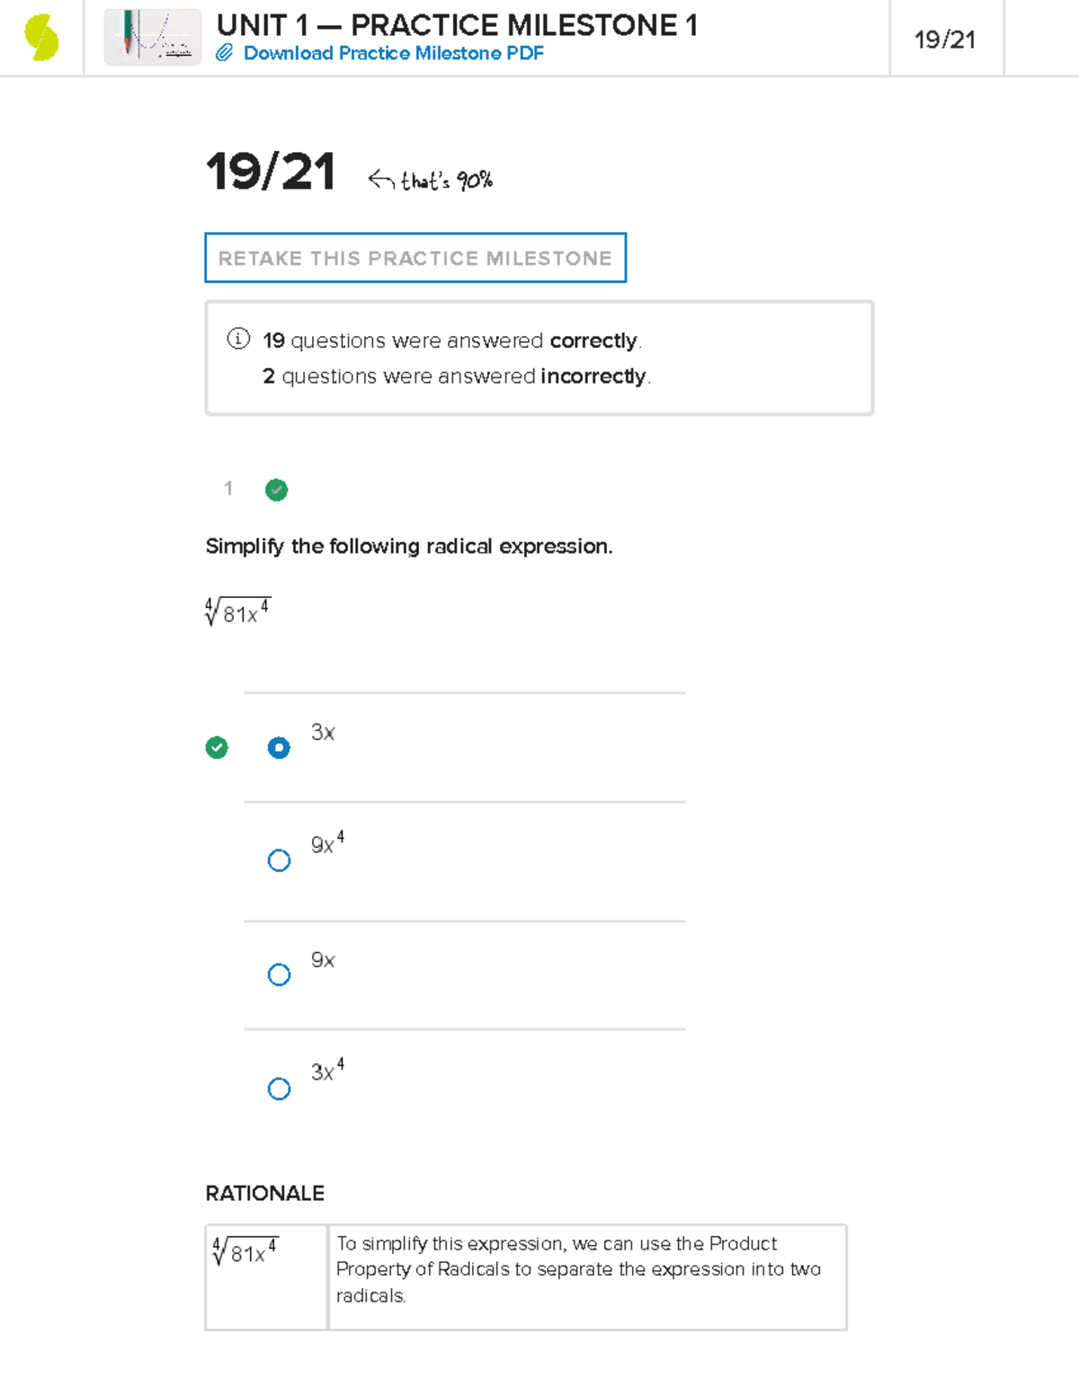
Task: Click the 19/21 score in header
Action: pyautogui.click(x=945, y=40)
